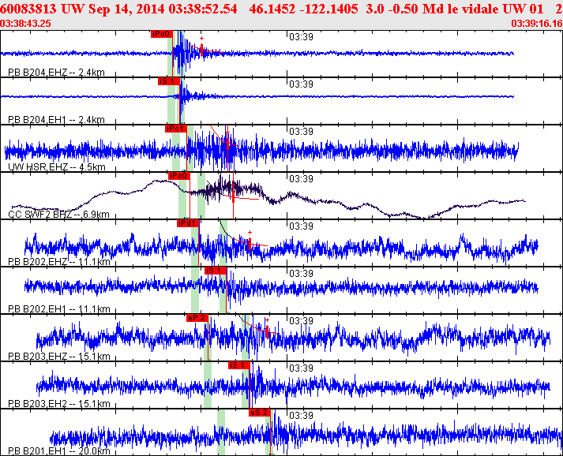Click the red plus coda marker on B203 EHZ

click(x=267, y=320)
